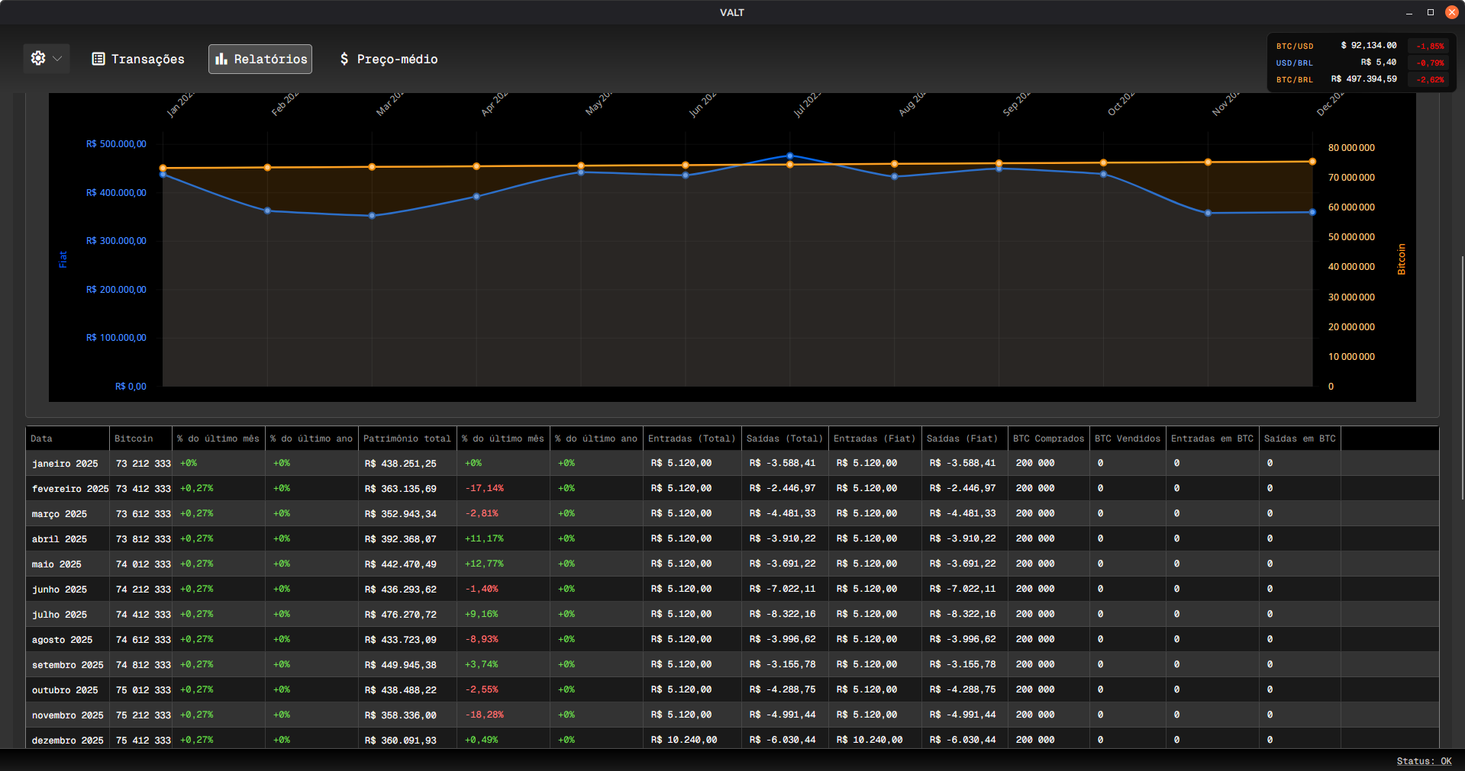Click the Transações list icon
This screenshot has width=1465, height=771.
coord(98,59)
